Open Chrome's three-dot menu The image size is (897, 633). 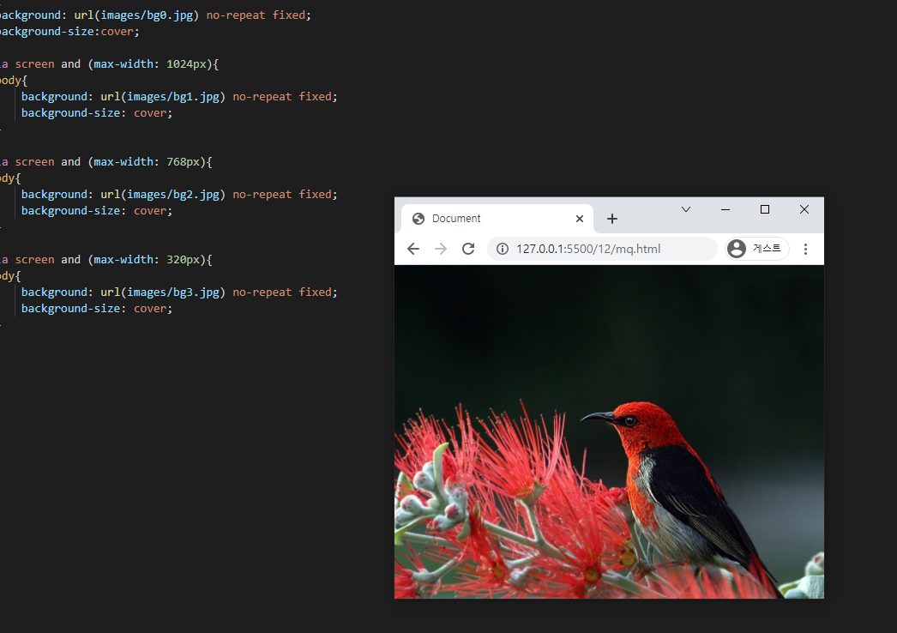coord(805,248)
